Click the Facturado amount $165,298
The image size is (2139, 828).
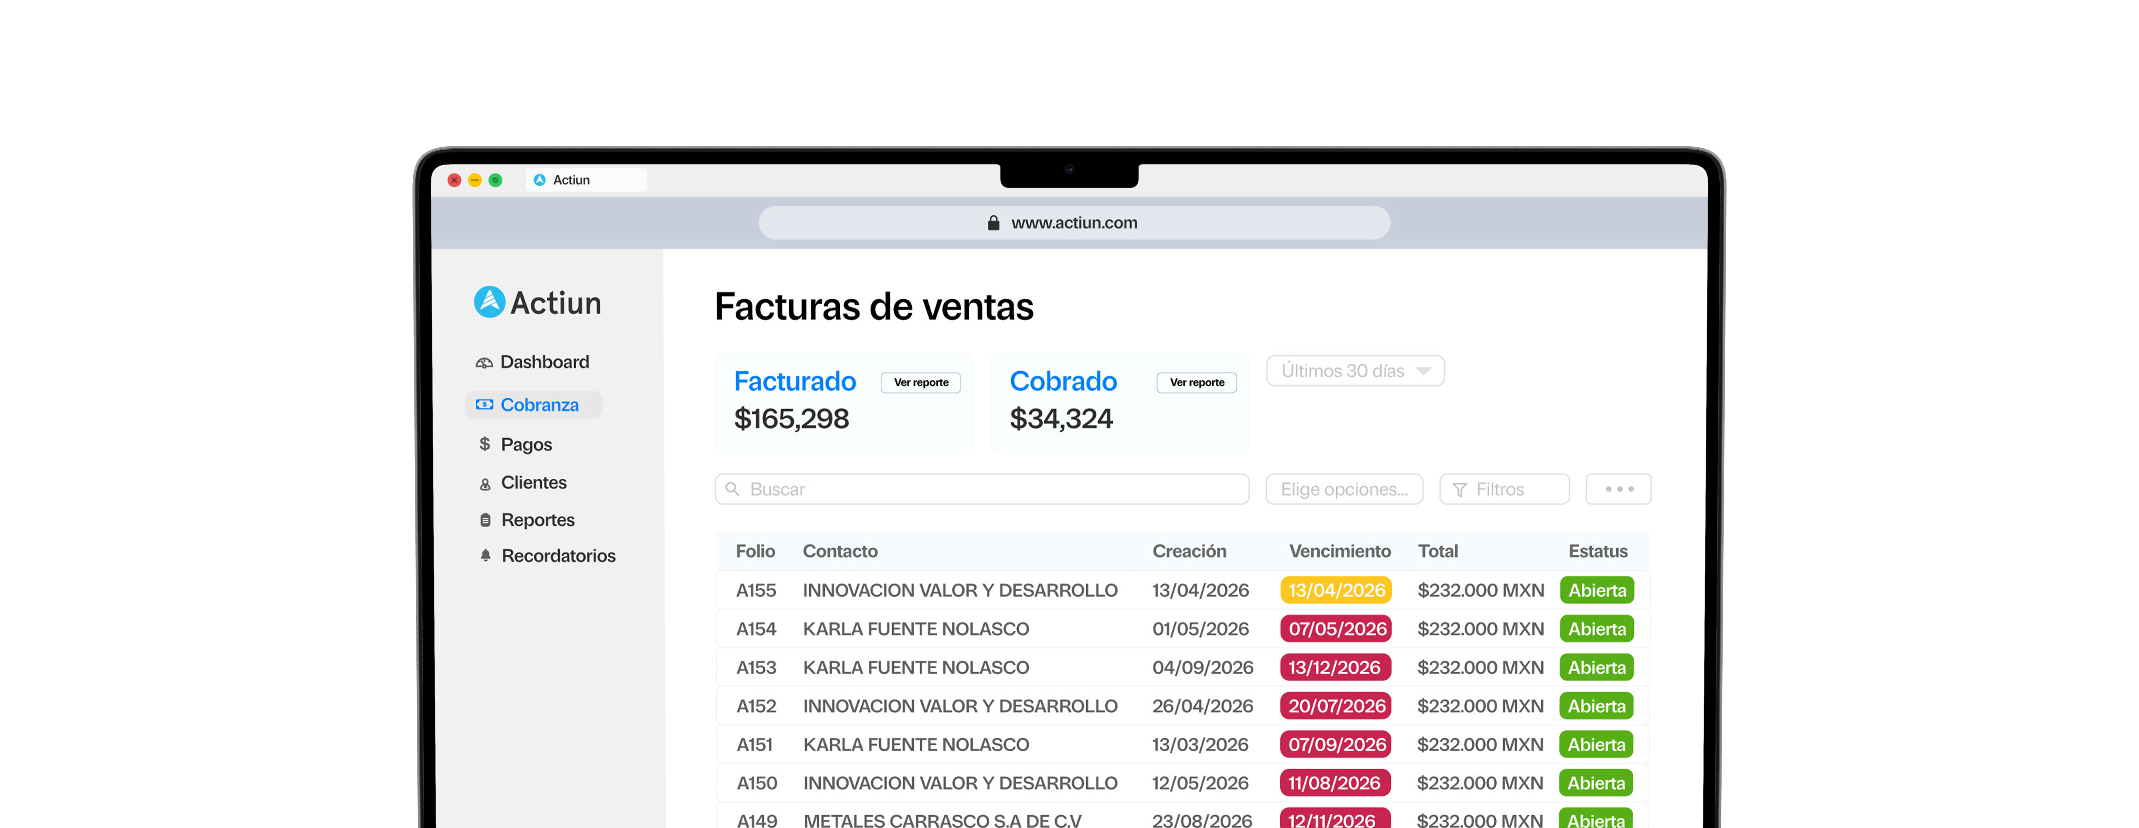point(791,419)
